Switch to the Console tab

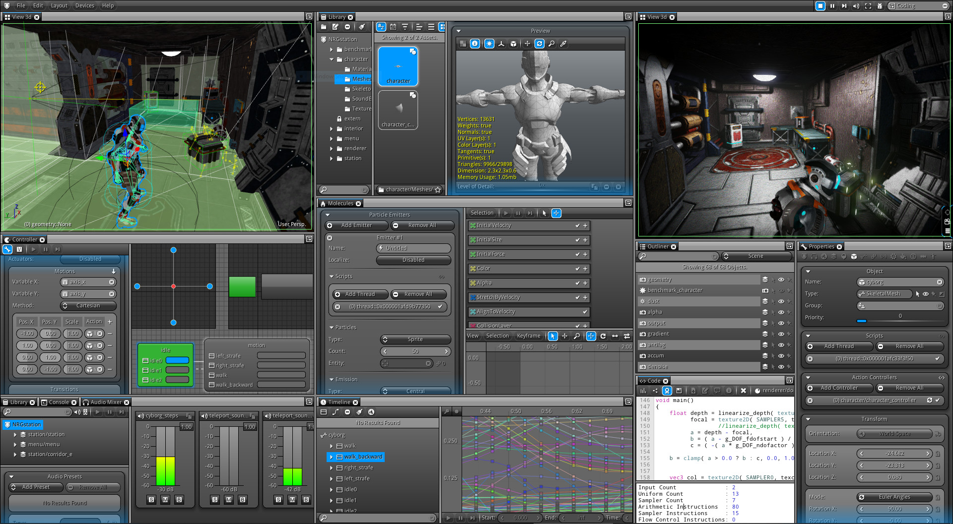point(59,402)
